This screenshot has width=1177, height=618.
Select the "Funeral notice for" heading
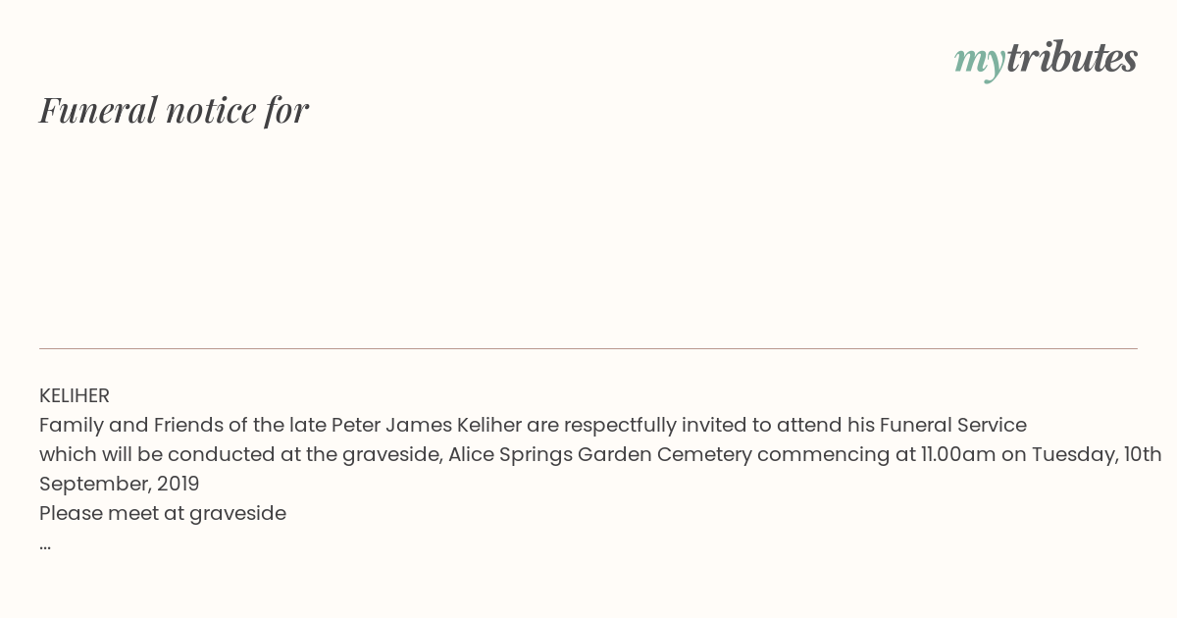174,110
